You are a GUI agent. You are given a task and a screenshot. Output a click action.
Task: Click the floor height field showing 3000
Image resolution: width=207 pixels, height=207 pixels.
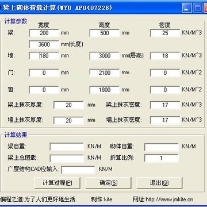[105, 56]
